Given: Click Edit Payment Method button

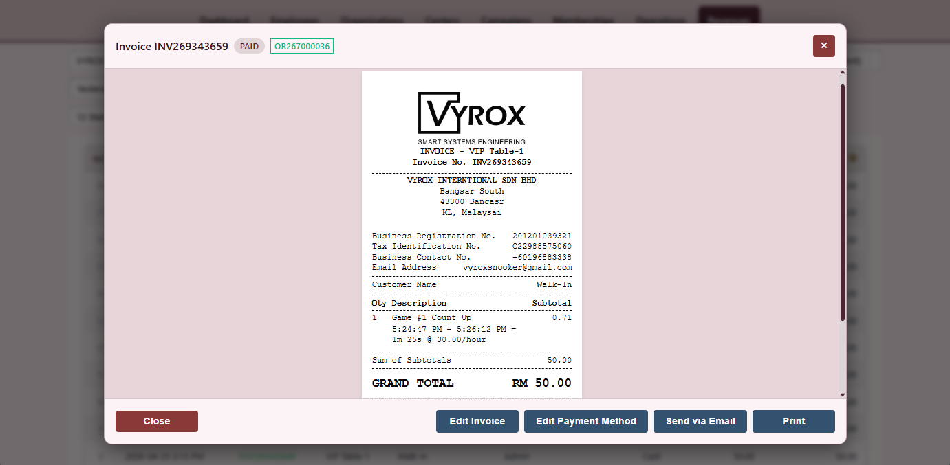Looking at the screenshot, I should pyautogui.click(x=586, y=421).
